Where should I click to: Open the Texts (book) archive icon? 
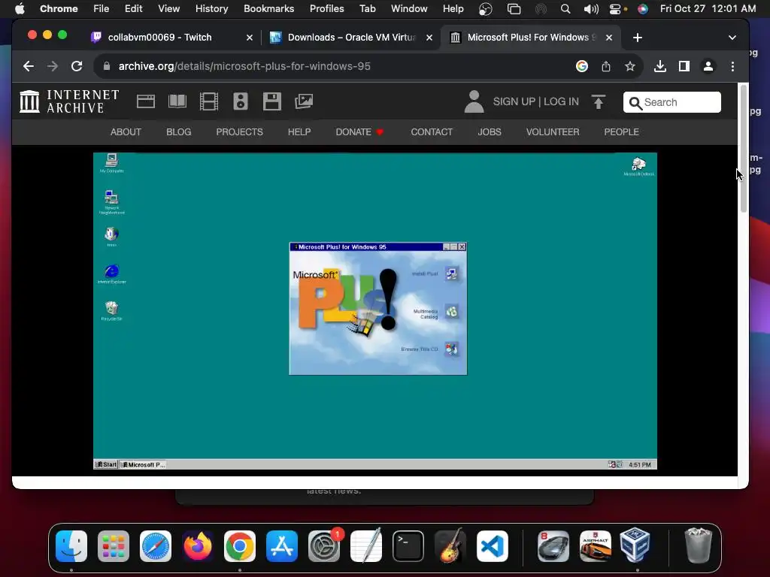(x=177, y=101)
